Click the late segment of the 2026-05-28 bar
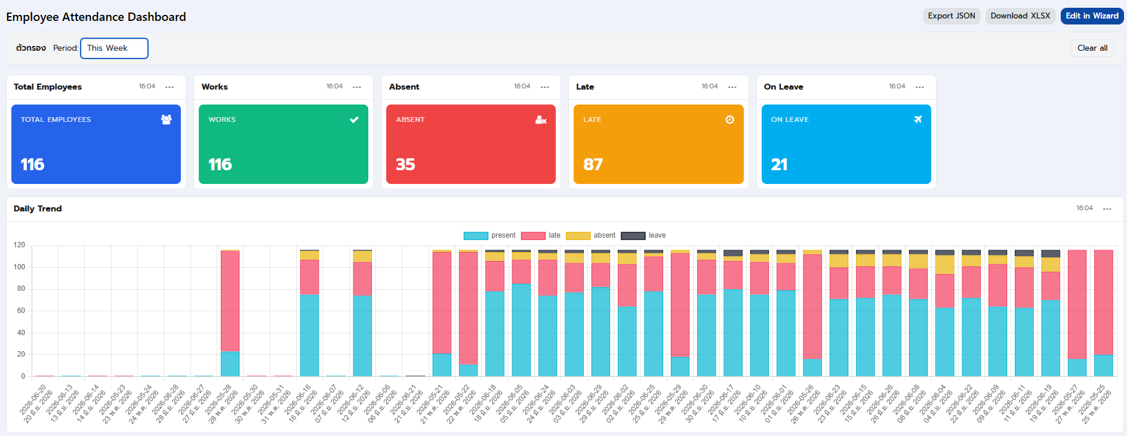This screenshot has width=1127, height=436. pyautogui.click(x=230, y=301)
